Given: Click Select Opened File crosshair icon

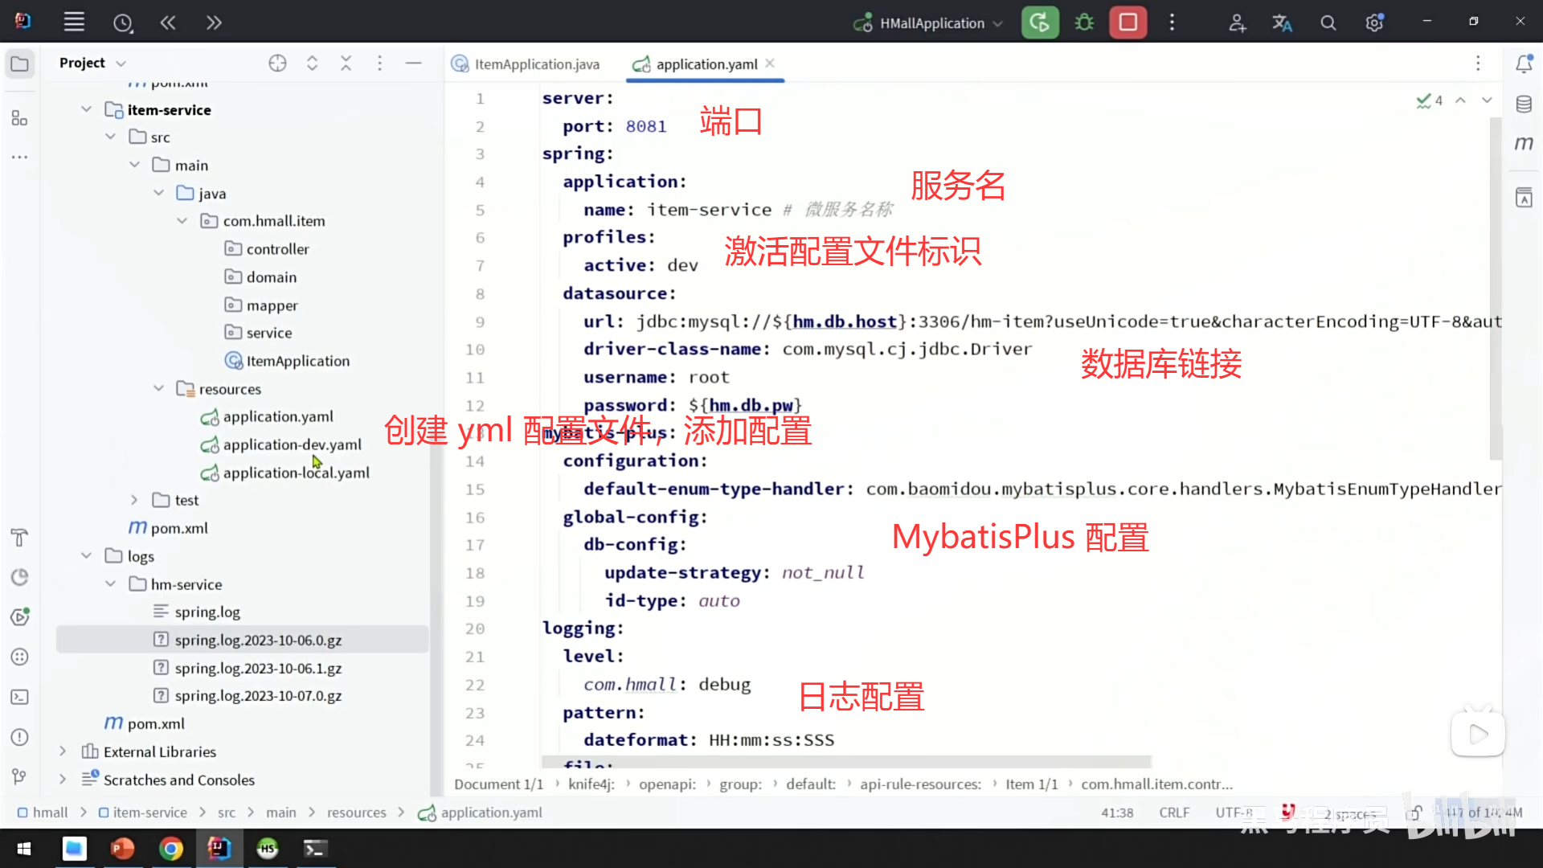Looking at the screenshot, I should 277,63.
